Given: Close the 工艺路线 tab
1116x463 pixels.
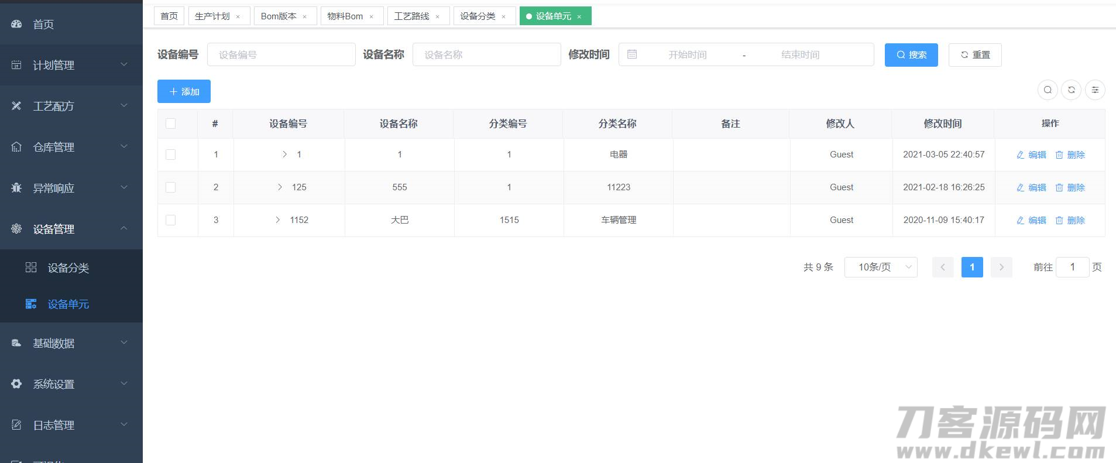Looking at the screenshot, I should [437, 16].
